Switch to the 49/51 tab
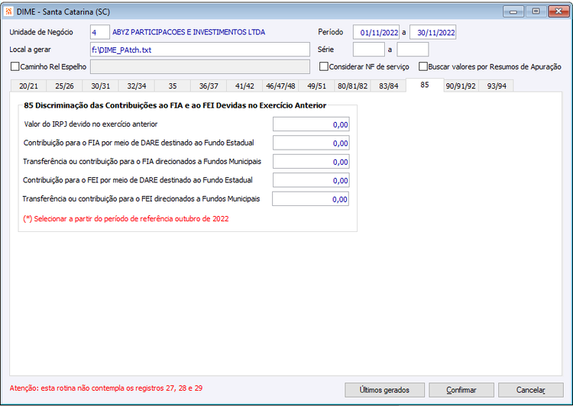This screenshot has height=406, width=573. [x=316, y=85]
